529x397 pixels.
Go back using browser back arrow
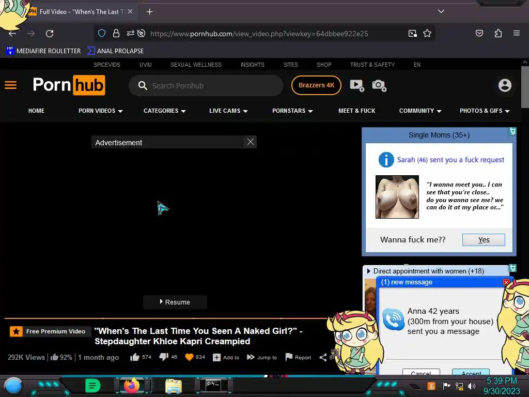[x=12, y=34]
